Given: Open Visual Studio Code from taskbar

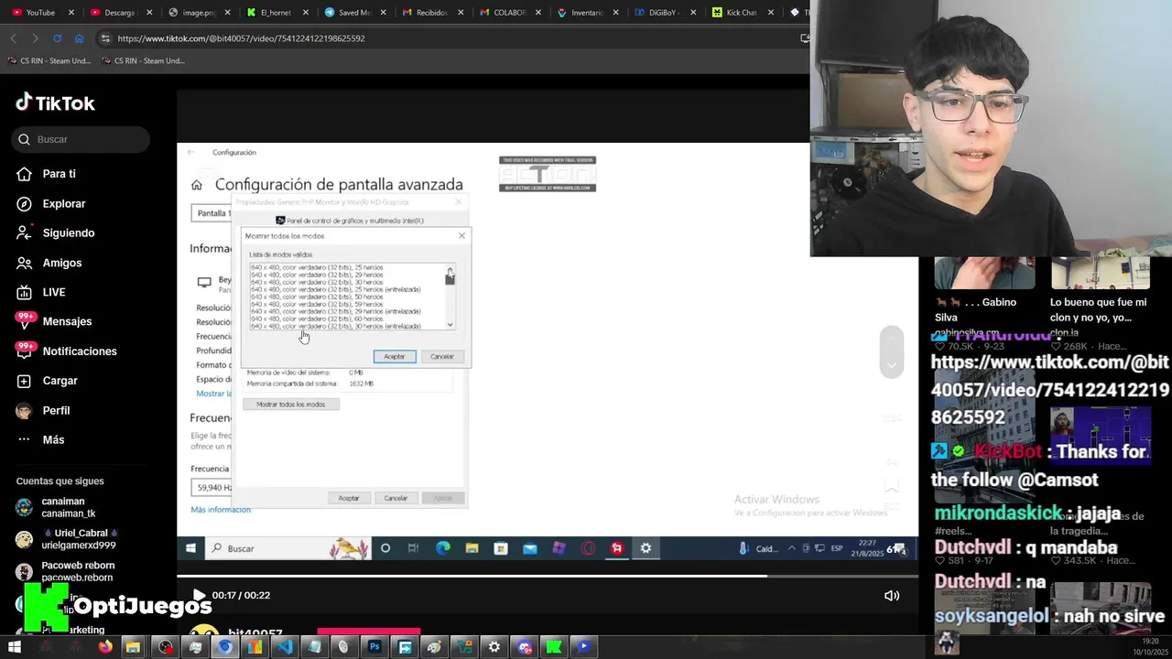Looking at the screenshot, I should pyautogui.click(x=284, y=647).
